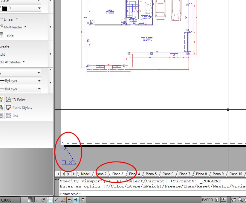Toggle Snap Mode in status bar

[x=24, y=200]
